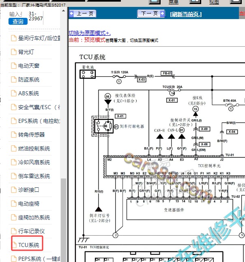Viewport: 245px width, 262px height.
Task: Open 行车记录仪 diagram entry
Action: (31, 231)
